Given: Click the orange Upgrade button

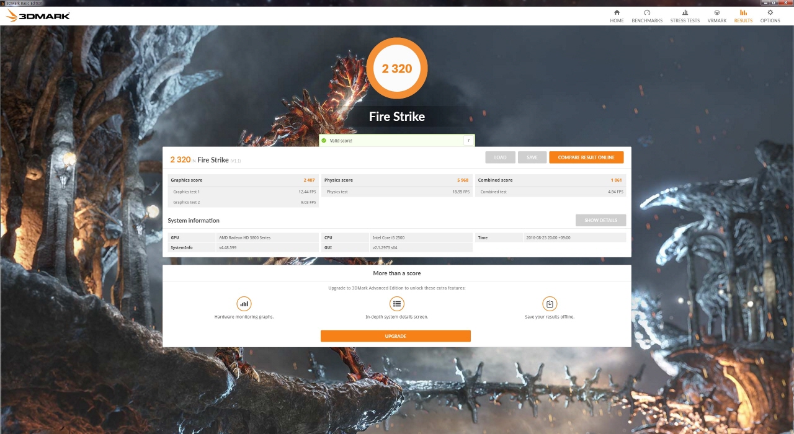Looking at the screenshot, I should (396, 336).
